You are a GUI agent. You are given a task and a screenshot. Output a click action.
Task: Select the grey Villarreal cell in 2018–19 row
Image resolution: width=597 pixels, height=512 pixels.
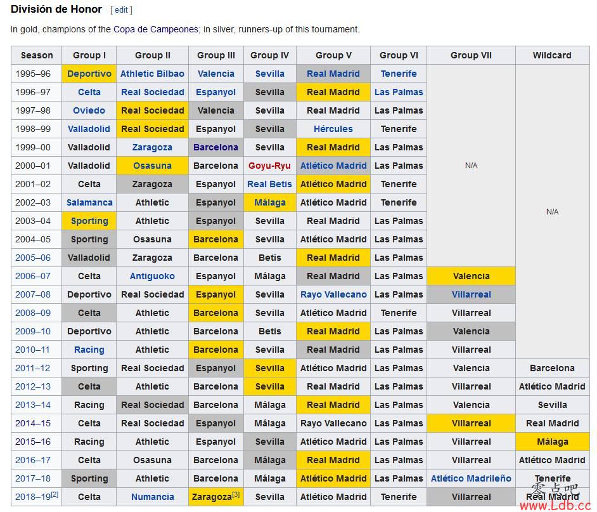[471, 497]
